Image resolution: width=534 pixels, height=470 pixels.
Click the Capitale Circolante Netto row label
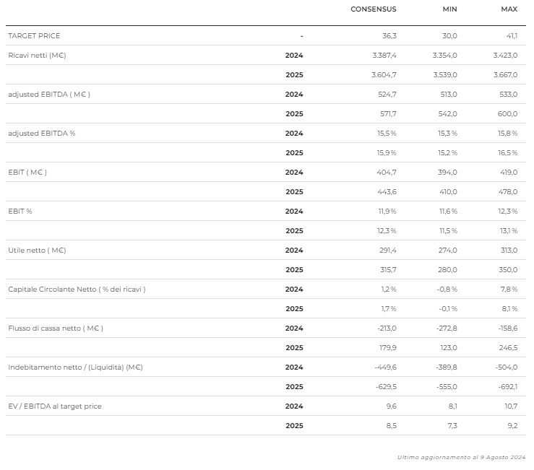(77, 289)
